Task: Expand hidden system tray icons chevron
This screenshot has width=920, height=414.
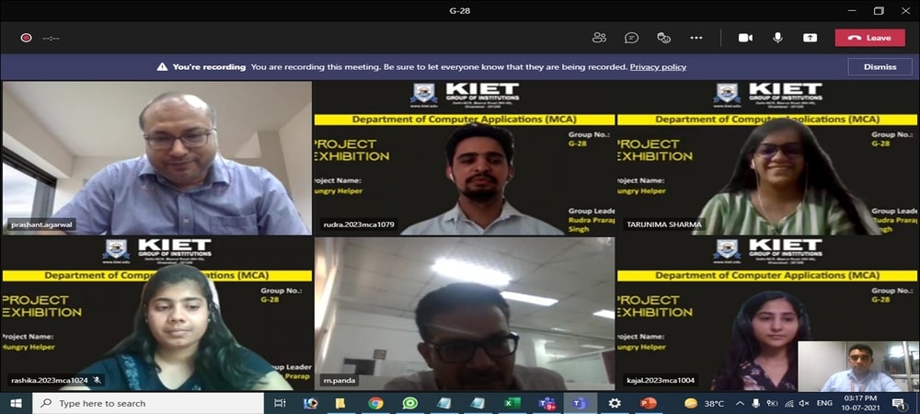Action: [x=740, y=403]
